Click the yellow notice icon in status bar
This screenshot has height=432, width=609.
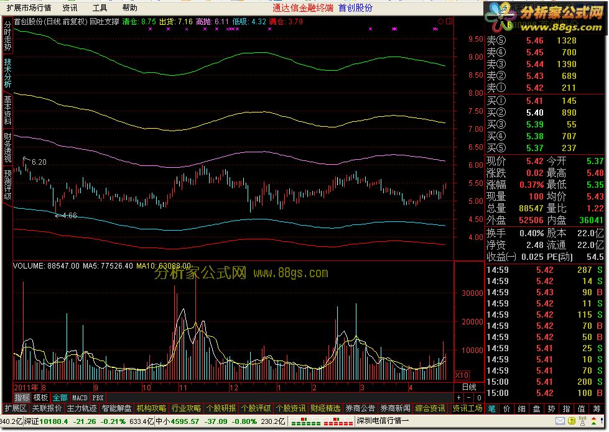[572, 421]
